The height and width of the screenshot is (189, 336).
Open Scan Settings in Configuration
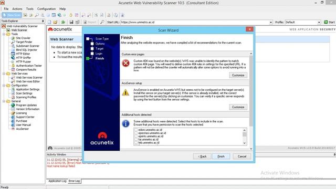pos(24,93)
